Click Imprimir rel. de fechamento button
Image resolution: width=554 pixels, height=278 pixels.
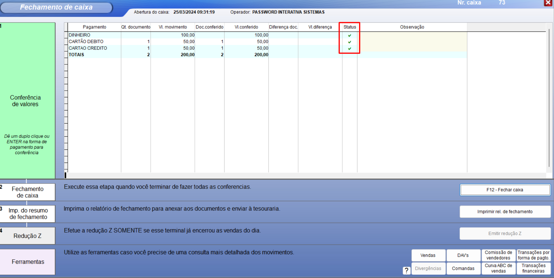point(505,212)
